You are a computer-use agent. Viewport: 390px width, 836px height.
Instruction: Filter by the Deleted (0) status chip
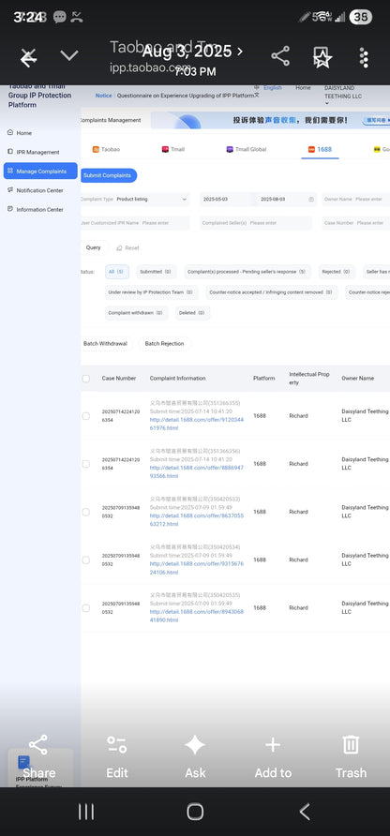(192, 313)
